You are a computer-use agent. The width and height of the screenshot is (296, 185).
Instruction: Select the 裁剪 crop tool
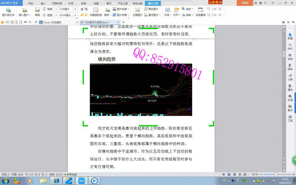point(37,11)
